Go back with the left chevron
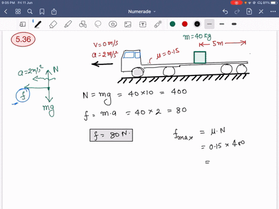This screenshot has width=279, height=209. point(6,12)
